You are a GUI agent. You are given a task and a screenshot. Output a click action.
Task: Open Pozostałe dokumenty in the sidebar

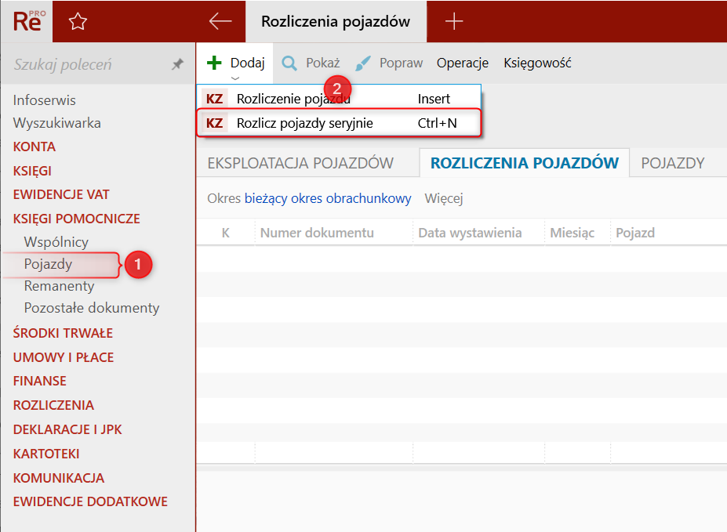[92, 308]
